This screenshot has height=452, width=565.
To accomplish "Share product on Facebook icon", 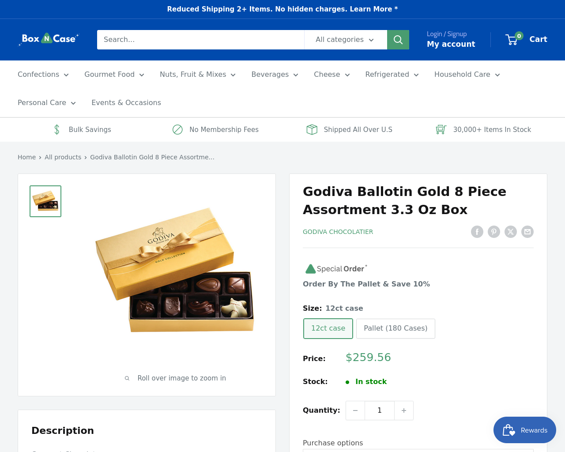I will (477, 232).
